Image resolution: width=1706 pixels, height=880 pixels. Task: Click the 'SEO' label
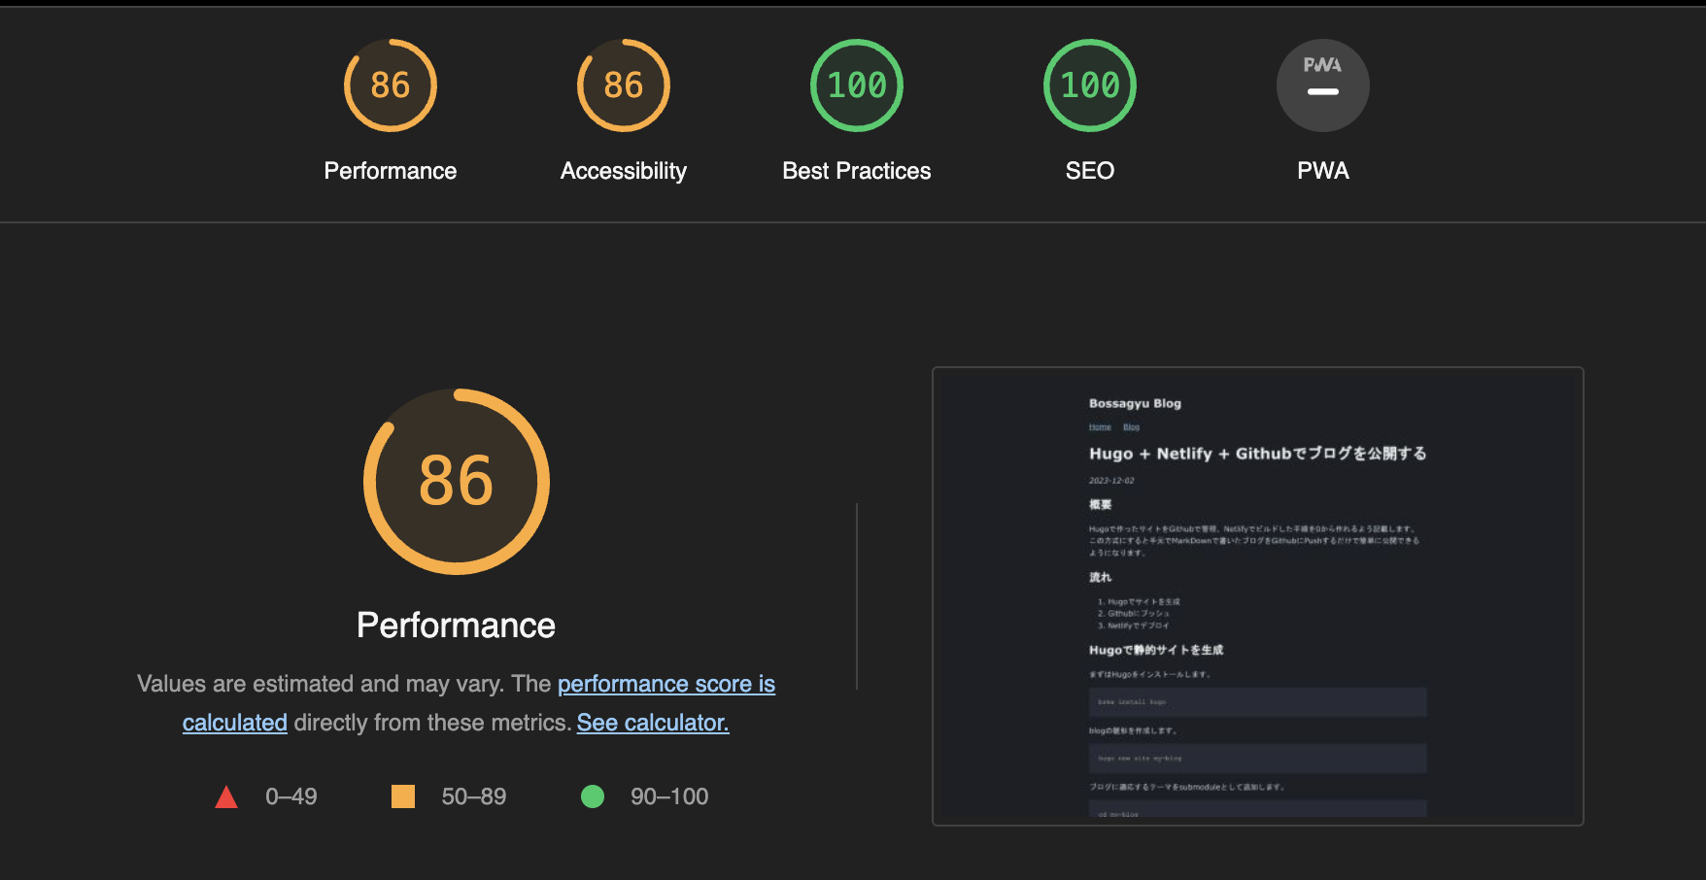click(1090, 171)
